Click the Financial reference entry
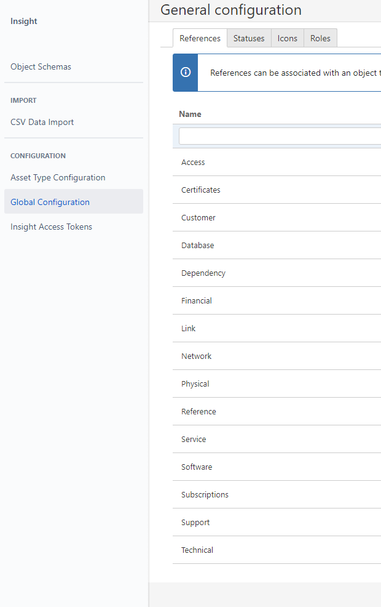 coord(196,301)
